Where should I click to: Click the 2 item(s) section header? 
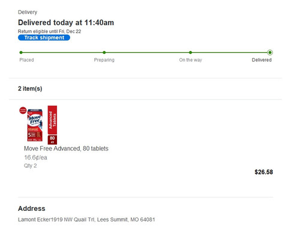click(x=30, y=89)
